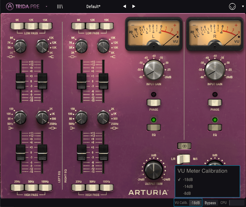
Task: Click Right EQ high-mid bell gain fader
Action: pos(81,81)
